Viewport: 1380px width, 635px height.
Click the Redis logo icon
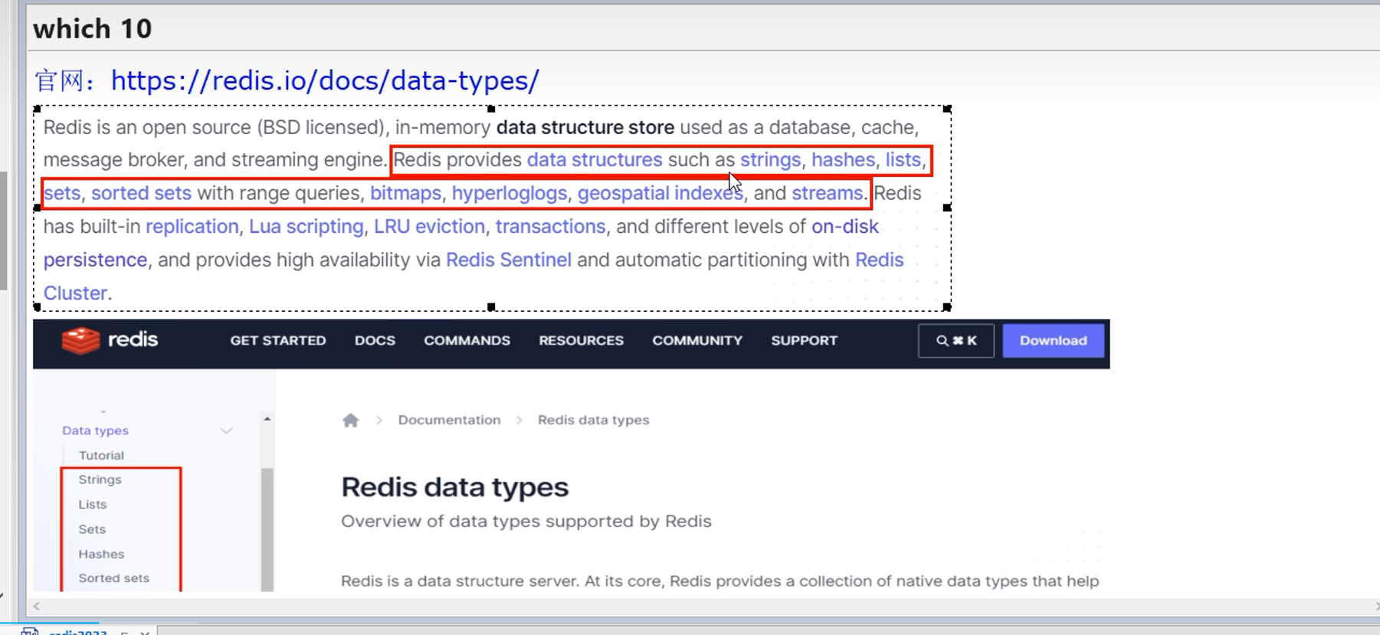pos(80,340)
